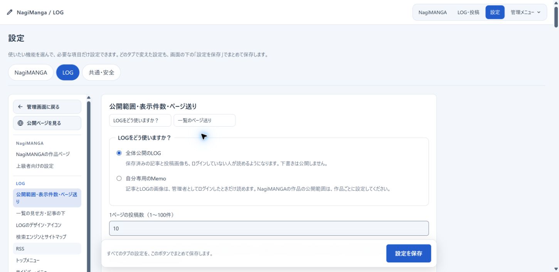Screen dimensions: 559x272
Task: Open LOGのデザイン・アイコン in the sidebar
Action: [x=47, y=225]
